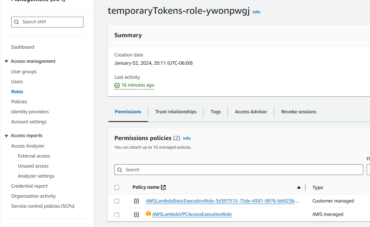The image size is (370, 227).
Task: Click the orange AWS managed policy cube icon
Action: [148, 214]
